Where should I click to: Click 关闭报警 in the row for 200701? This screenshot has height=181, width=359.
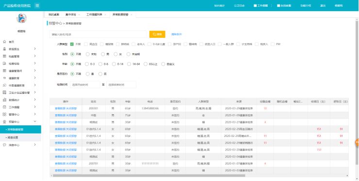click(x=71, y=164)
